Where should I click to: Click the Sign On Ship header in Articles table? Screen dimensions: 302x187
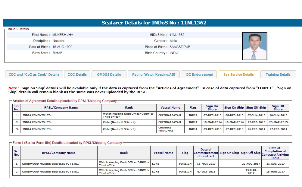pyautogui.click(x=234, y=108)
